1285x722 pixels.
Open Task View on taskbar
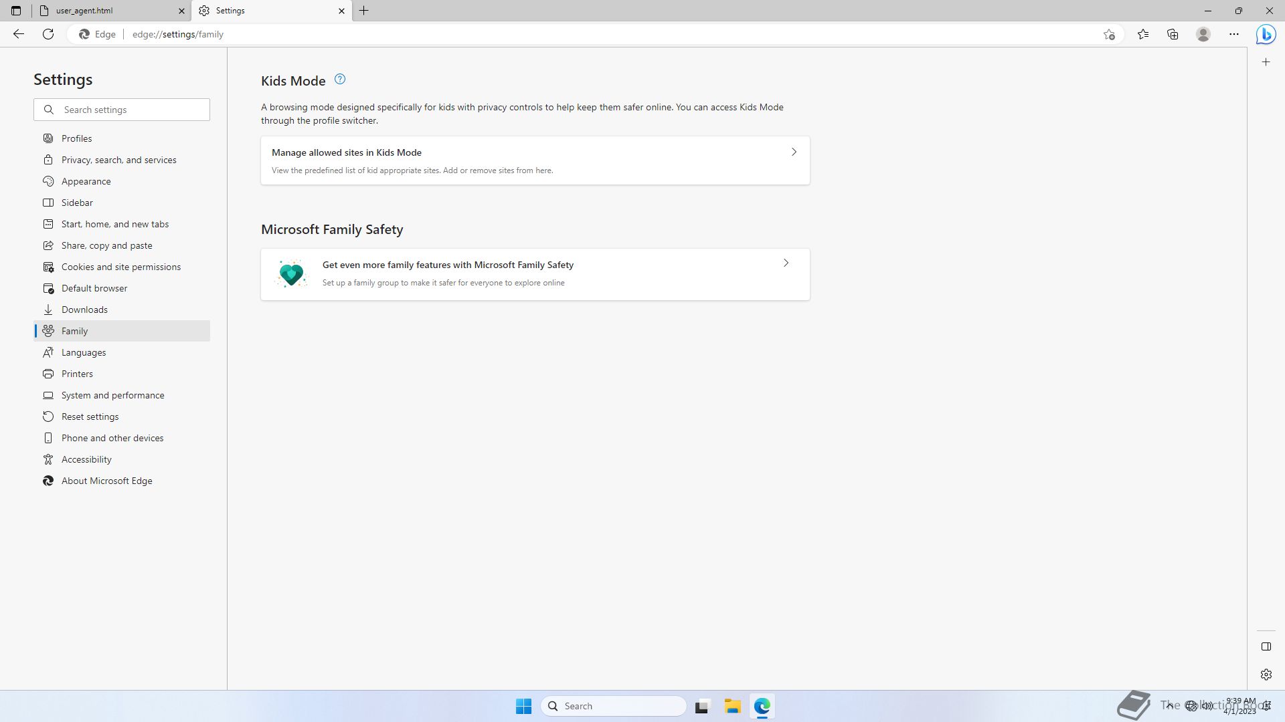point(701,706)
